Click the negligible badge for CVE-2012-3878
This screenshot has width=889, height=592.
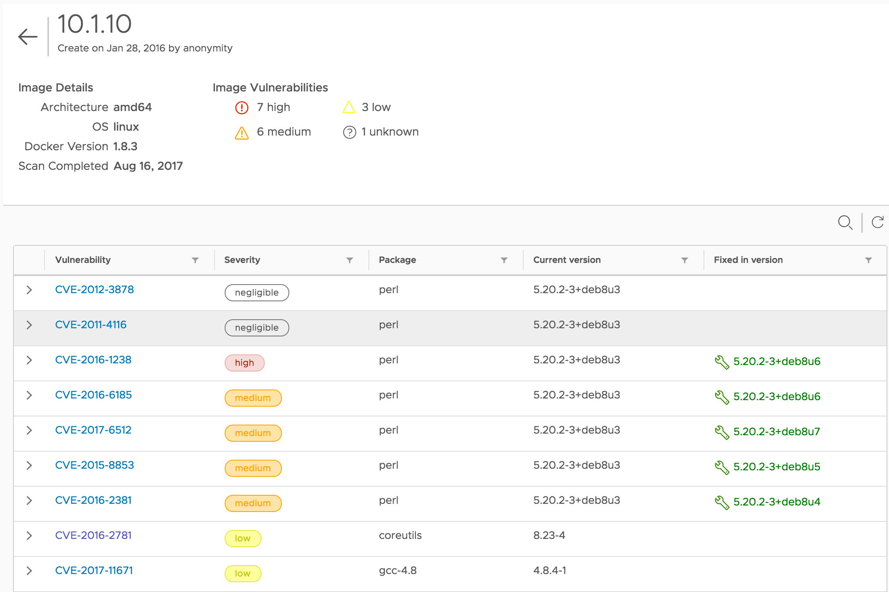click(x=257, y=293)
